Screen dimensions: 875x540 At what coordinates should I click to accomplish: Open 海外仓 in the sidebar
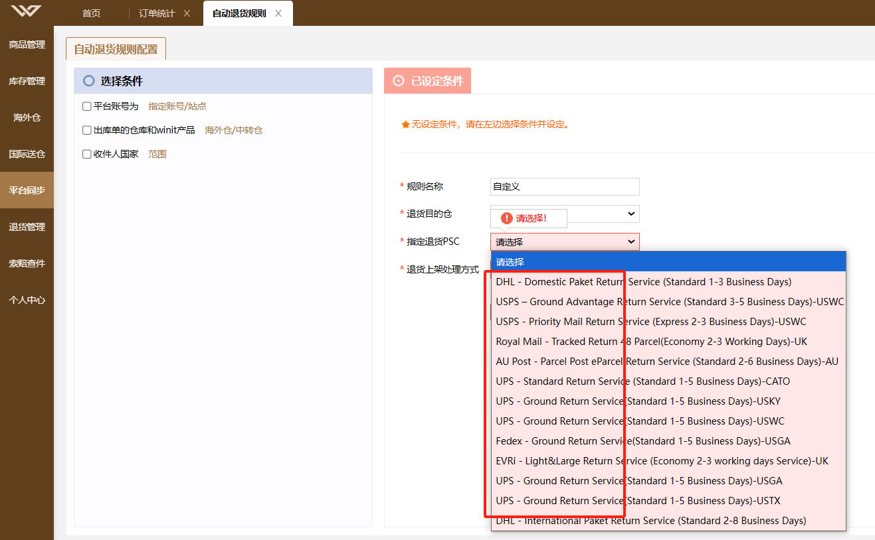27,117
